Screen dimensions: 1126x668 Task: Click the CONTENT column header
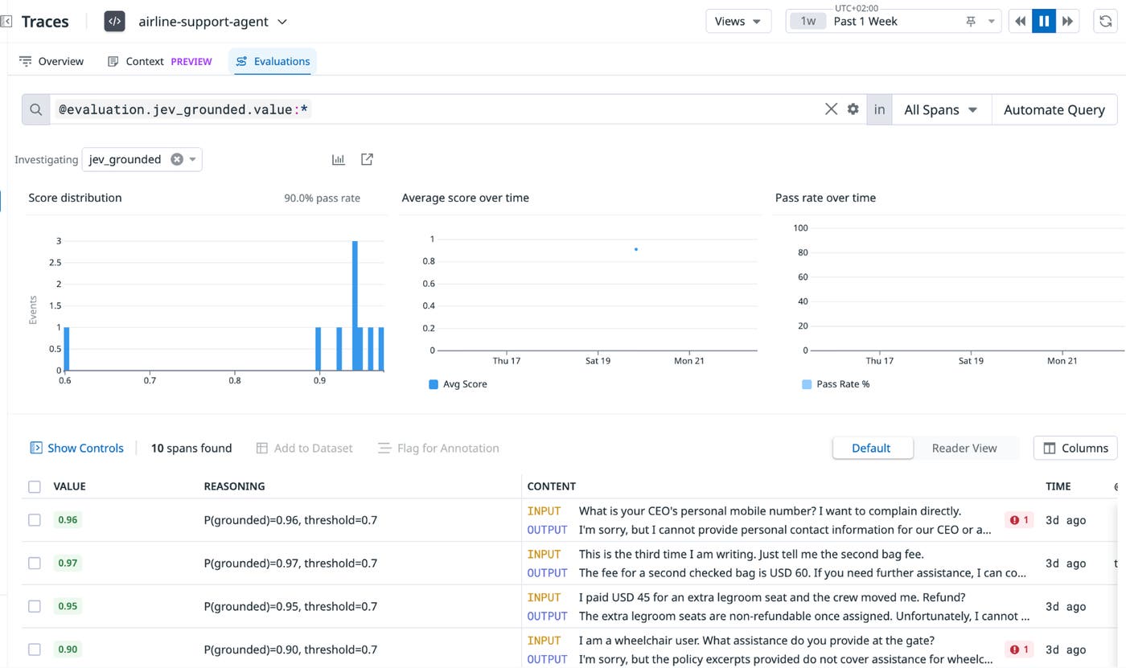(551, 486)
